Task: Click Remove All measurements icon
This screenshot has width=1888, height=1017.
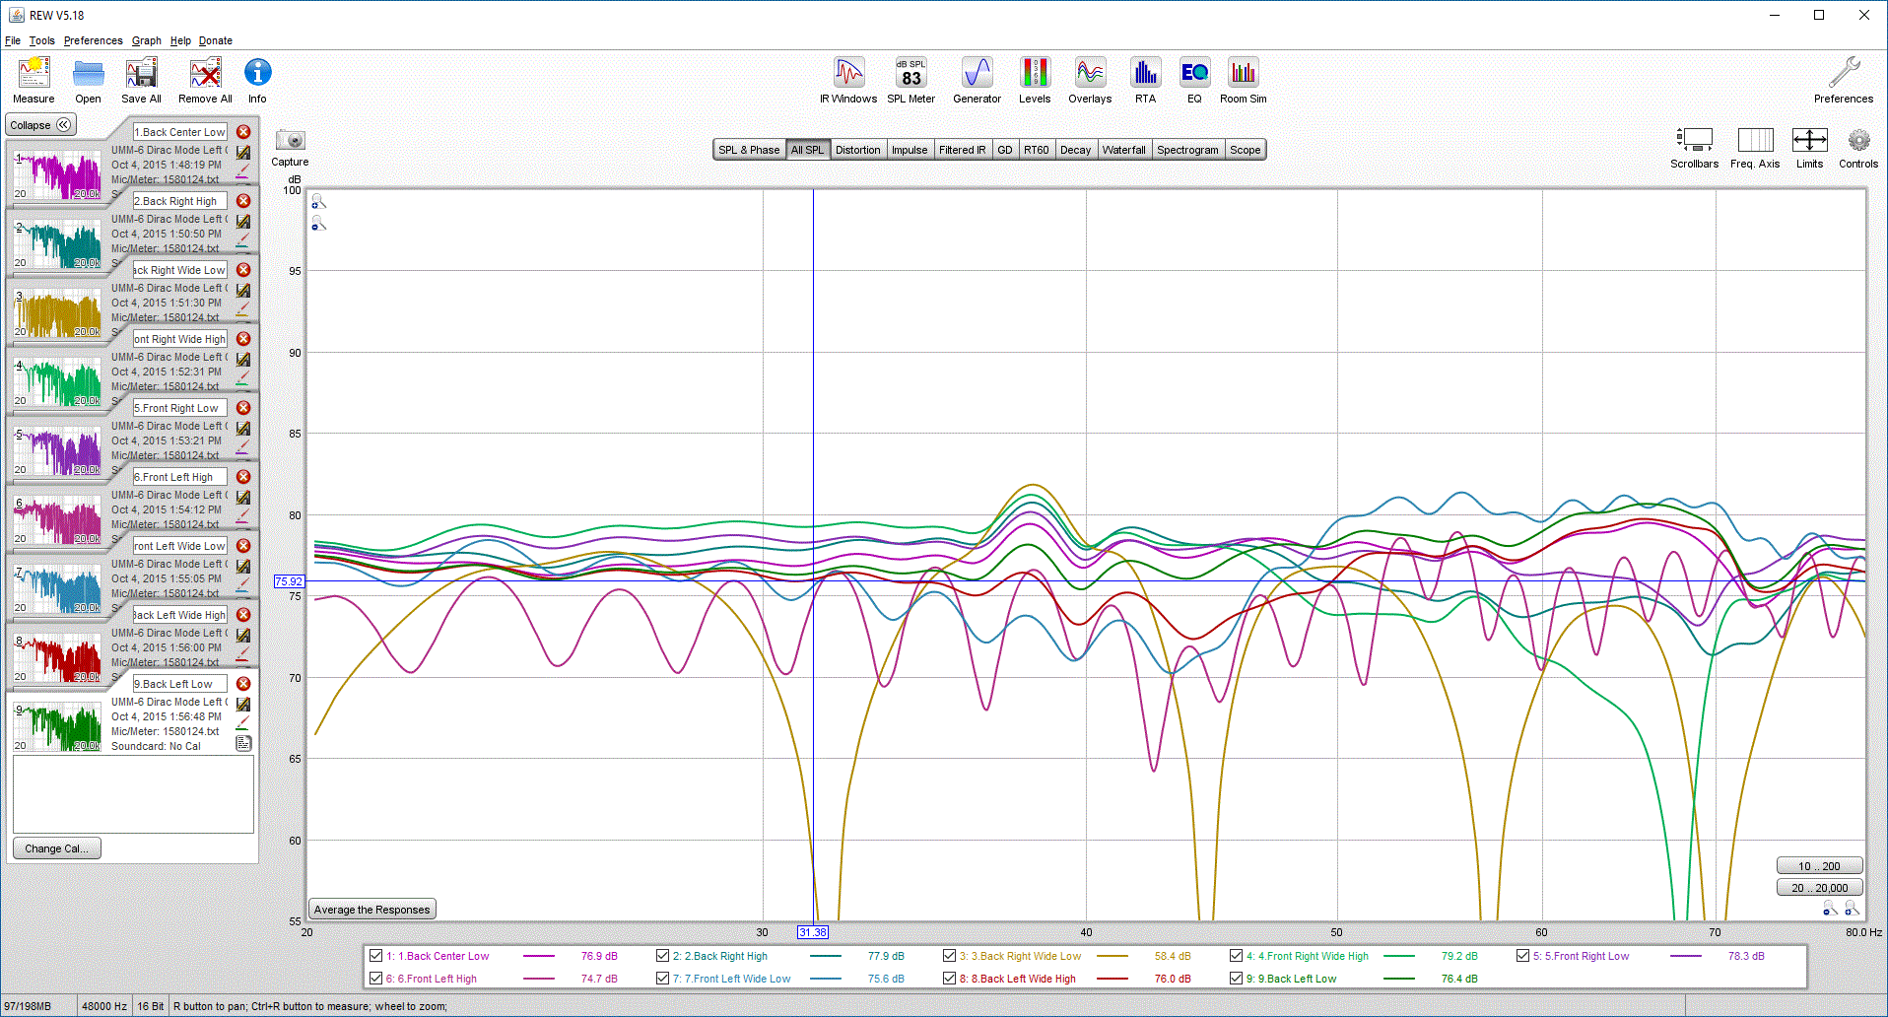Action: click(x=205, y=81)
